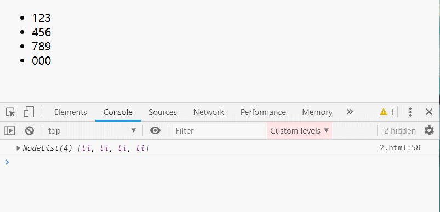Expand the NodeList(4) entry triangle
The width and height of the screenshot is (440, 212).
18,148
